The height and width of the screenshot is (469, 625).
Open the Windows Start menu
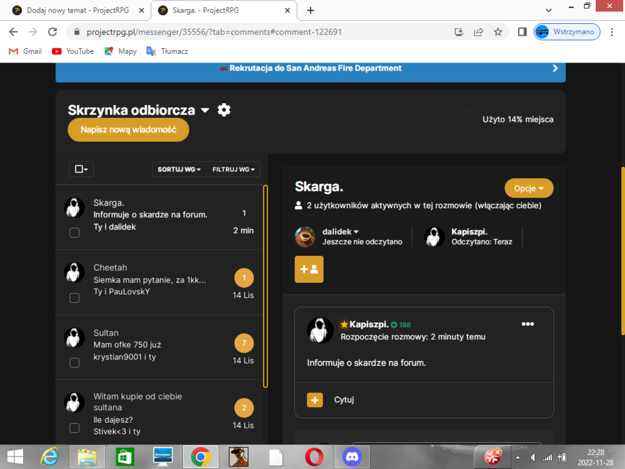(x=15, y=456)
